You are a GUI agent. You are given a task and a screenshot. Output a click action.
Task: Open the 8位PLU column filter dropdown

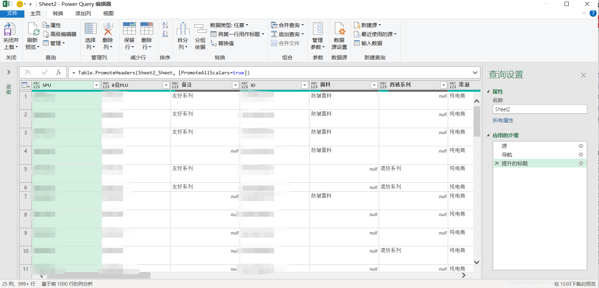166,85
